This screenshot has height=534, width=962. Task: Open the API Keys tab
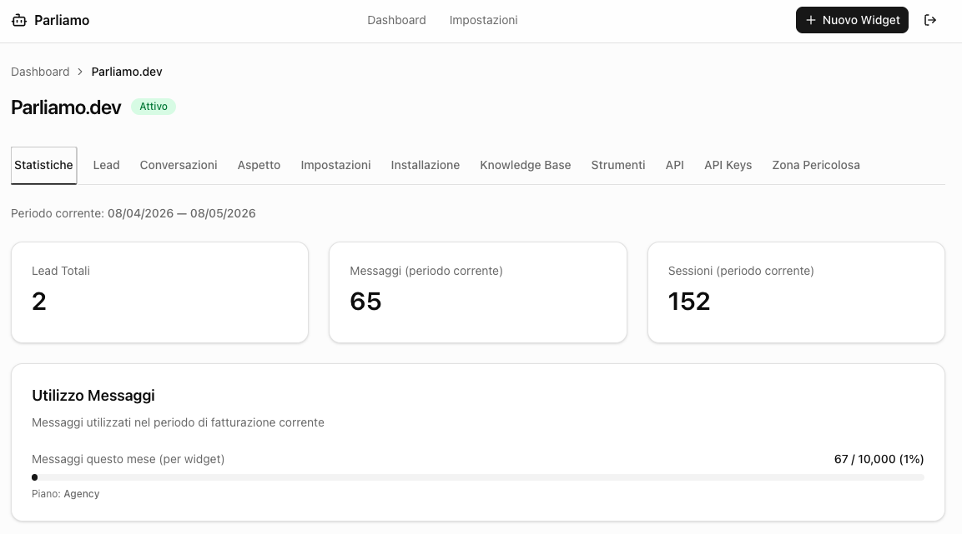click(728, 165)
